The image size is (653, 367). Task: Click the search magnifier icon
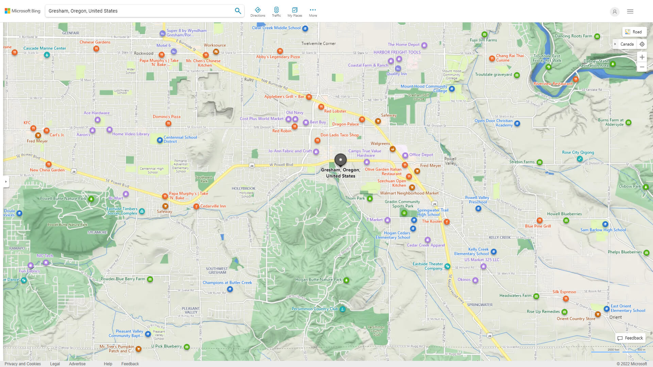[238, 11]
